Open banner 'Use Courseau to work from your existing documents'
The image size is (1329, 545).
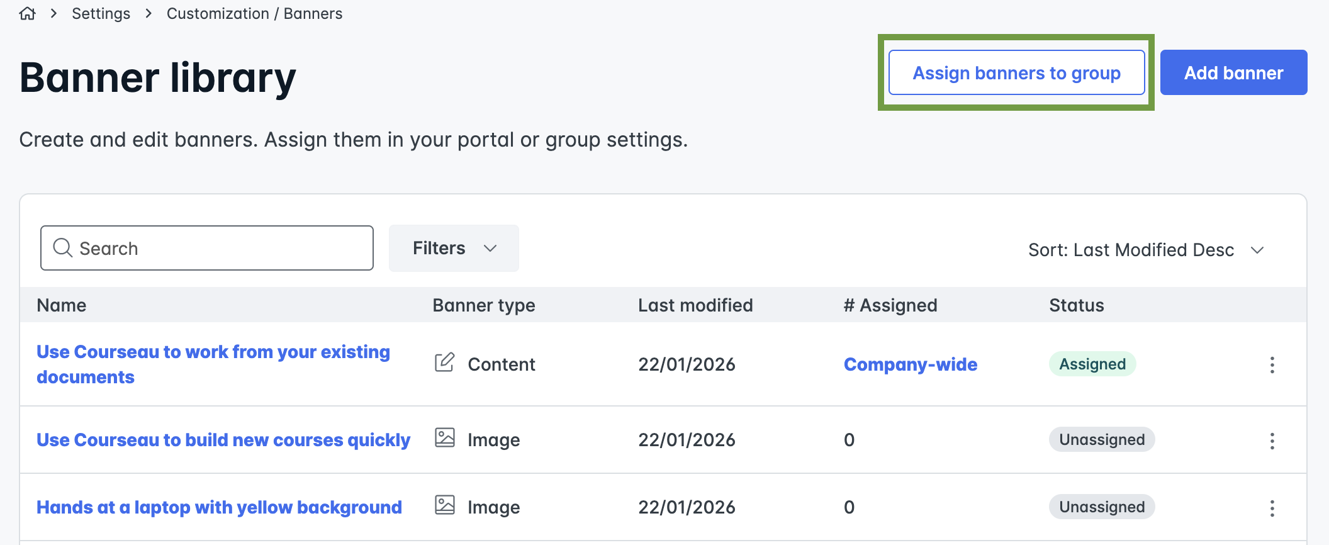213,364
